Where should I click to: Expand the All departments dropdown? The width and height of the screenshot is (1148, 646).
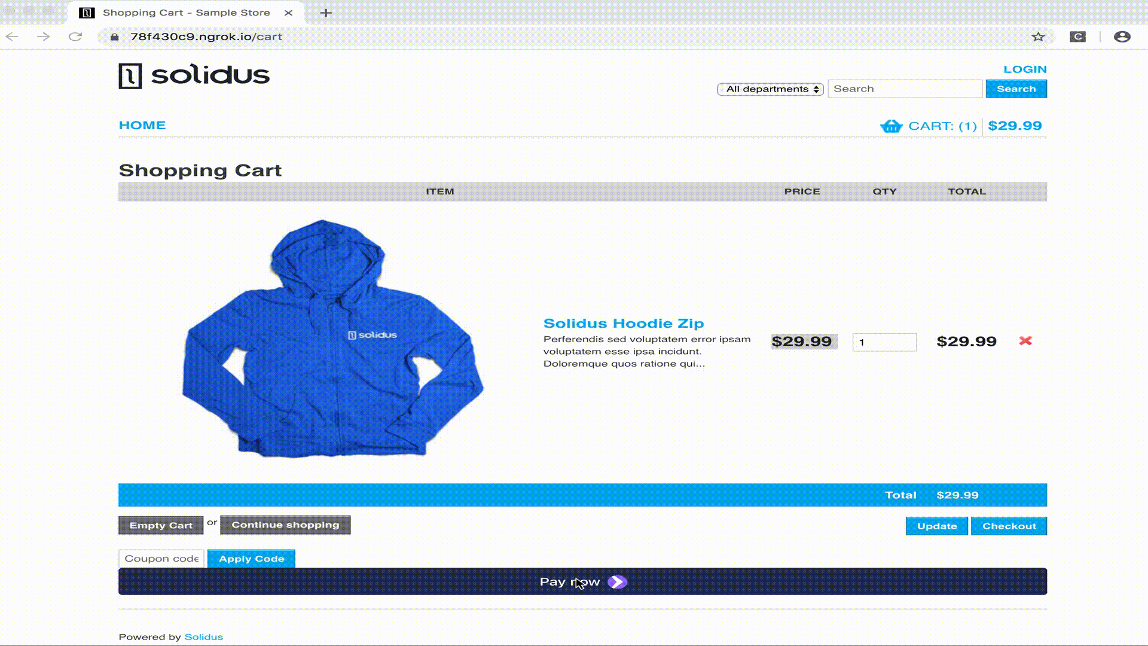click(x=770, y=89)
